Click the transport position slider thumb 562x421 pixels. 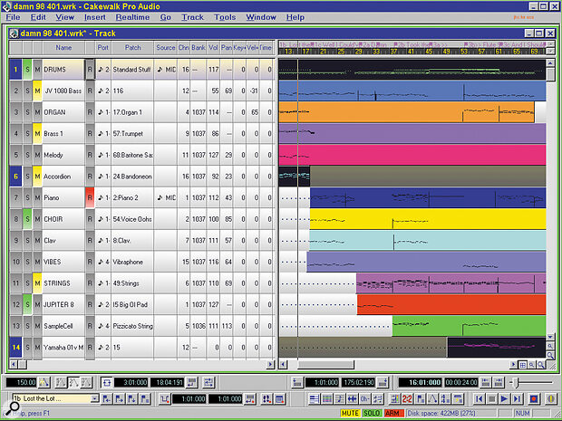(x=516, y=383)
